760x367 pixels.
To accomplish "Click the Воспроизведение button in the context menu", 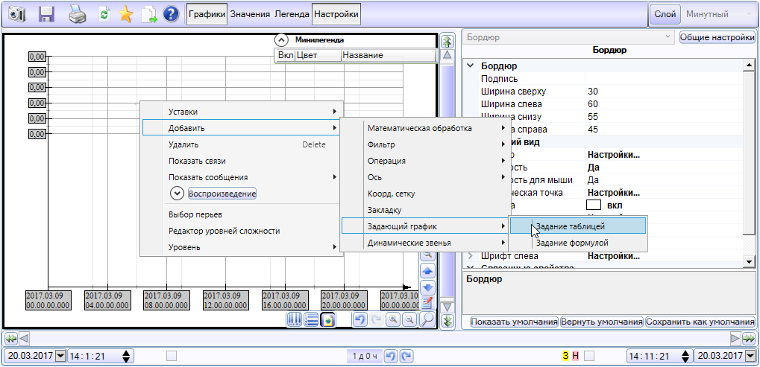I will tap(222, 194).
